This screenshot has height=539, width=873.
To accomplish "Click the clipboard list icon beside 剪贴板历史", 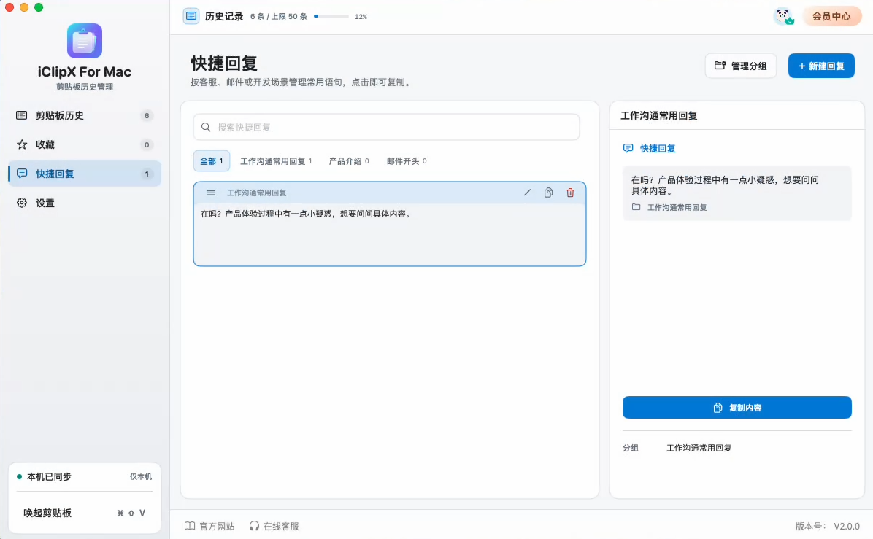I will coord(22,116).
